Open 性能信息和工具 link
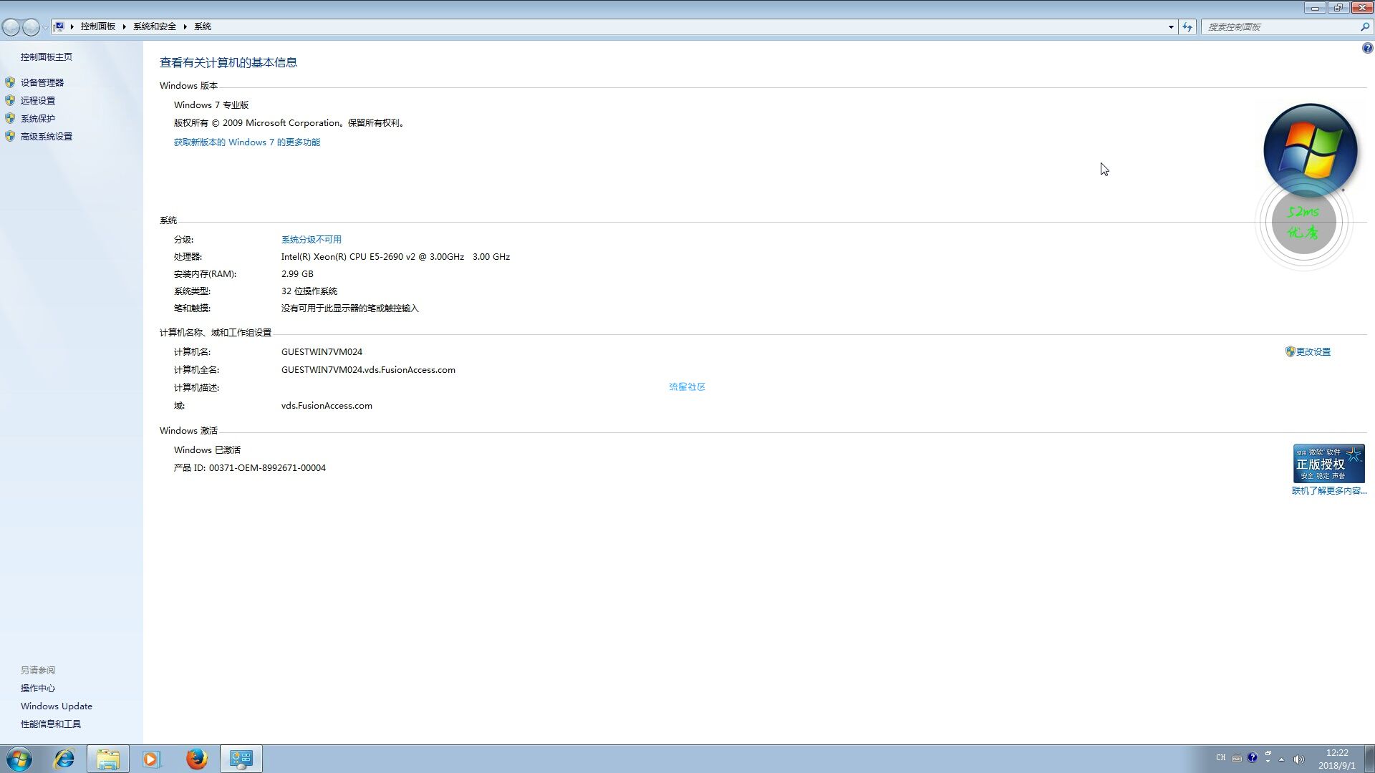 point(51,724)
